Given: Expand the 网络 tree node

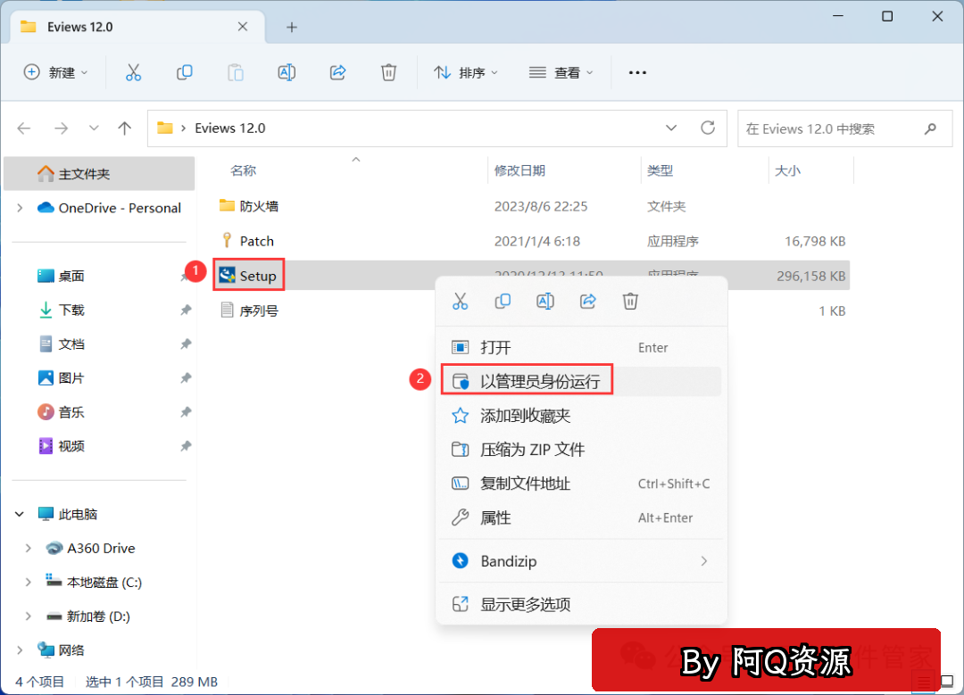Looking at the screenshot, I should click(20, 650).
